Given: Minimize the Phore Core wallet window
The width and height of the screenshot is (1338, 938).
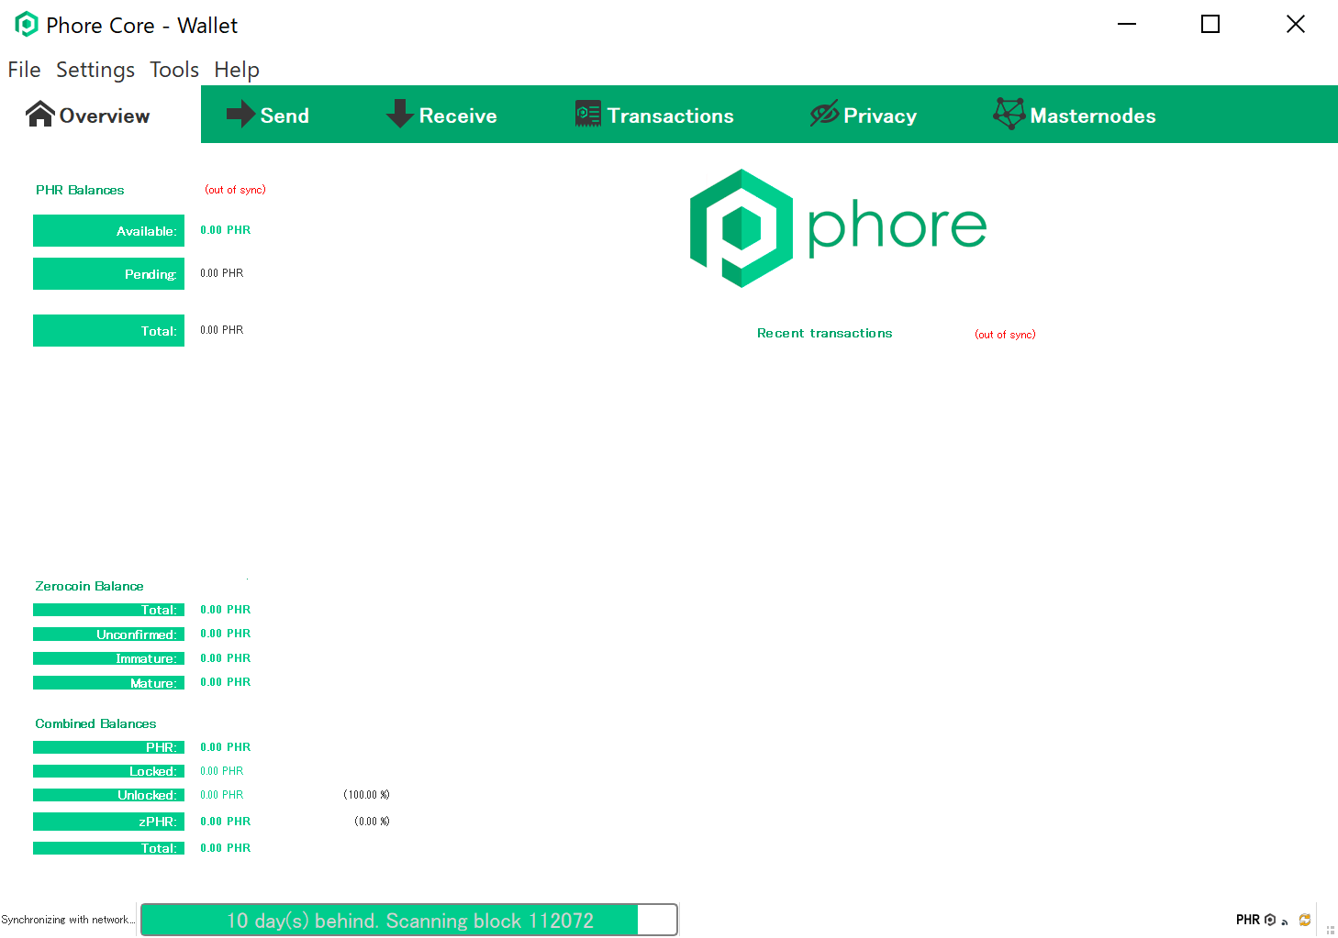Looking at the screenshot, I should (1127, 24).
